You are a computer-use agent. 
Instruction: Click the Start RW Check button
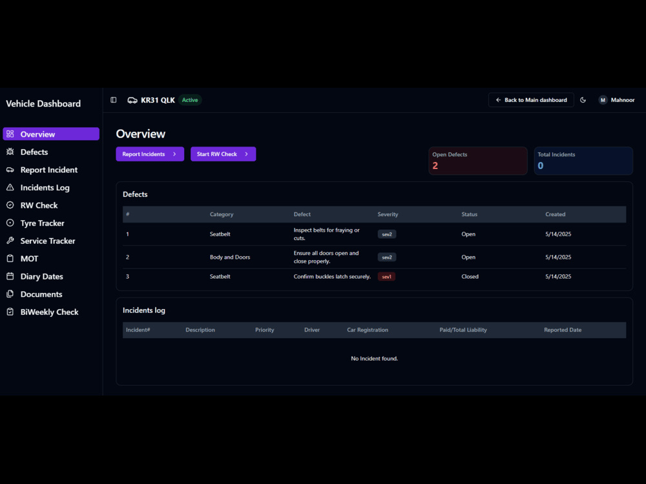pos(223,154)
